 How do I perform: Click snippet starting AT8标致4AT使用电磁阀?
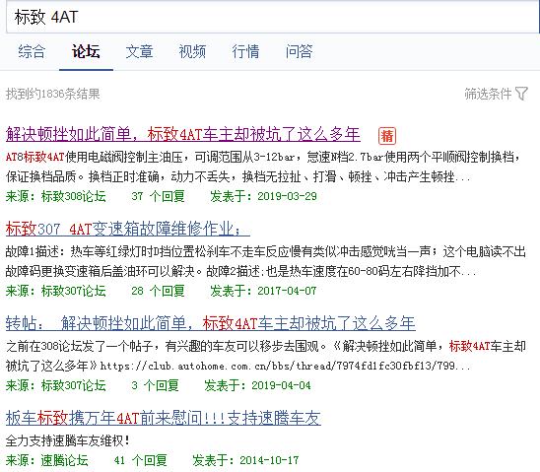pos(263,167)
